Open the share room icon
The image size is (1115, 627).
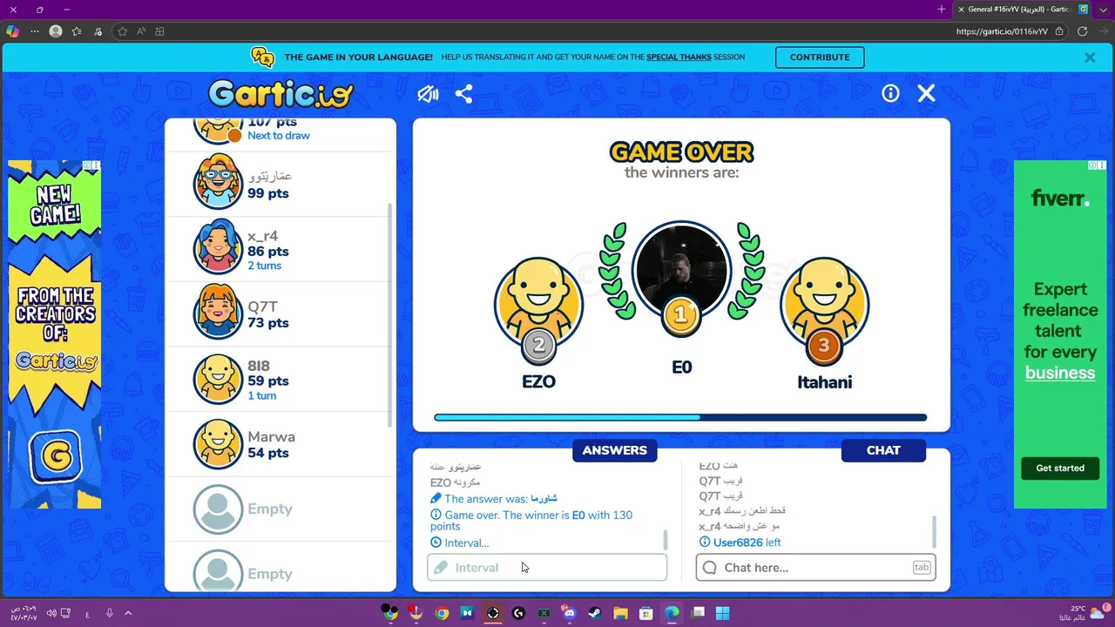[x=463, y=94]
